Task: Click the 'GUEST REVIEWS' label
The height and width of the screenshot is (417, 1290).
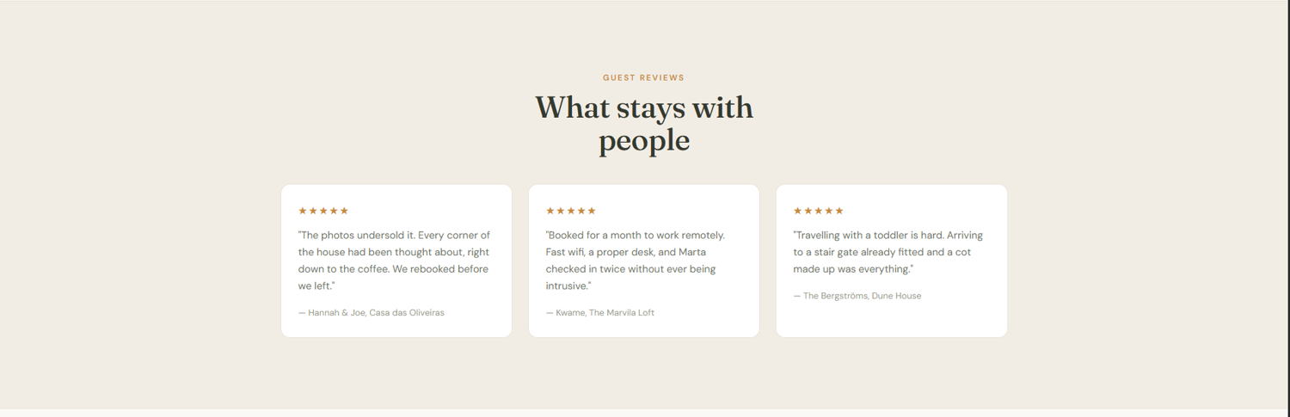Action: pyautogui.click(x=644, y=77)
